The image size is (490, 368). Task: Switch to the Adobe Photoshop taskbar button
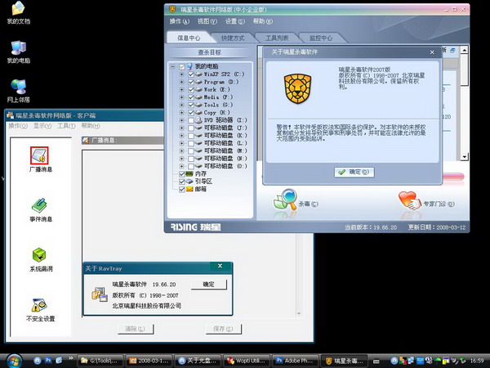[x=296, y=361]
